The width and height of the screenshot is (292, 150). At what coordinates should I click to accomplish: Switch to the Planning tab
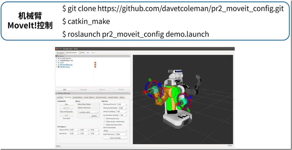[x=68, y=97]
